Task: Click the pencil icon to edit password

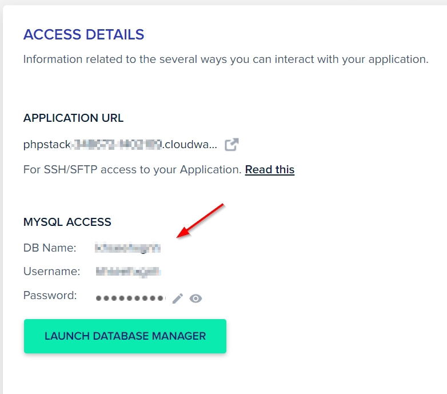Action: 178,298
